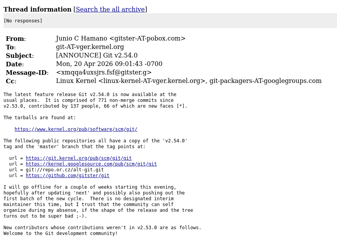
Task: Click the git-packagers googlegroups Cc address
Action: point(265,81)
